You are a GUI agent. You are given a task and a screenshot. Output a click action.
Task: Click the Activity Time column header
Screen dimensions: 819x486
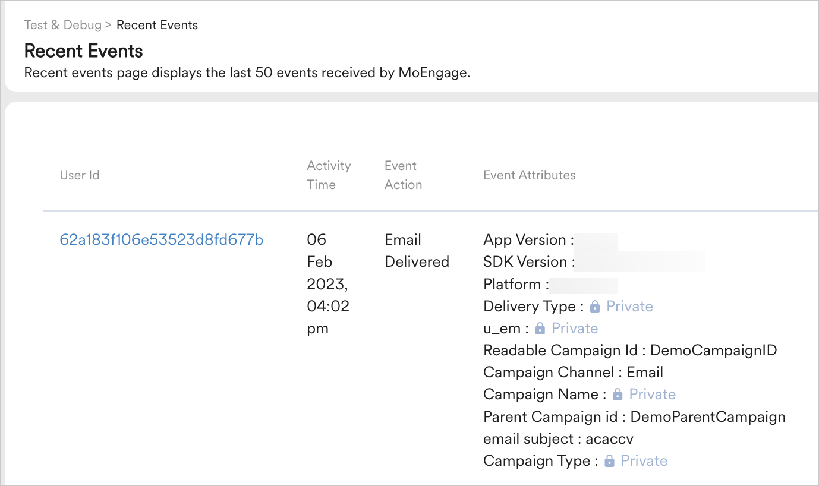(x=329, y=175)
